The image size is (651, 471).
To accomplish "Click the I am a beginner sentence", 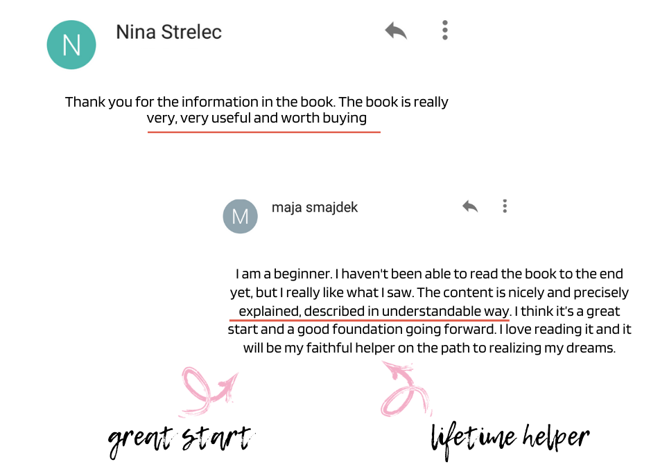I will pos(284,274).
